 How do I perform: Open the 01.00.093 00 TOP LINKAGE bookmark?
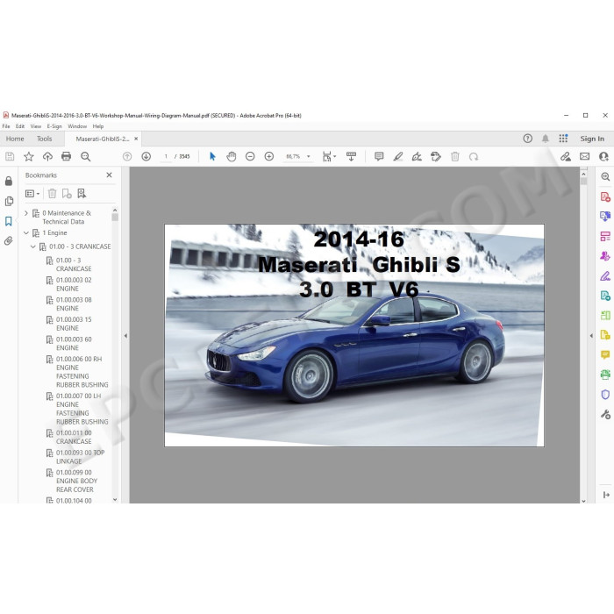click(80, 457)
